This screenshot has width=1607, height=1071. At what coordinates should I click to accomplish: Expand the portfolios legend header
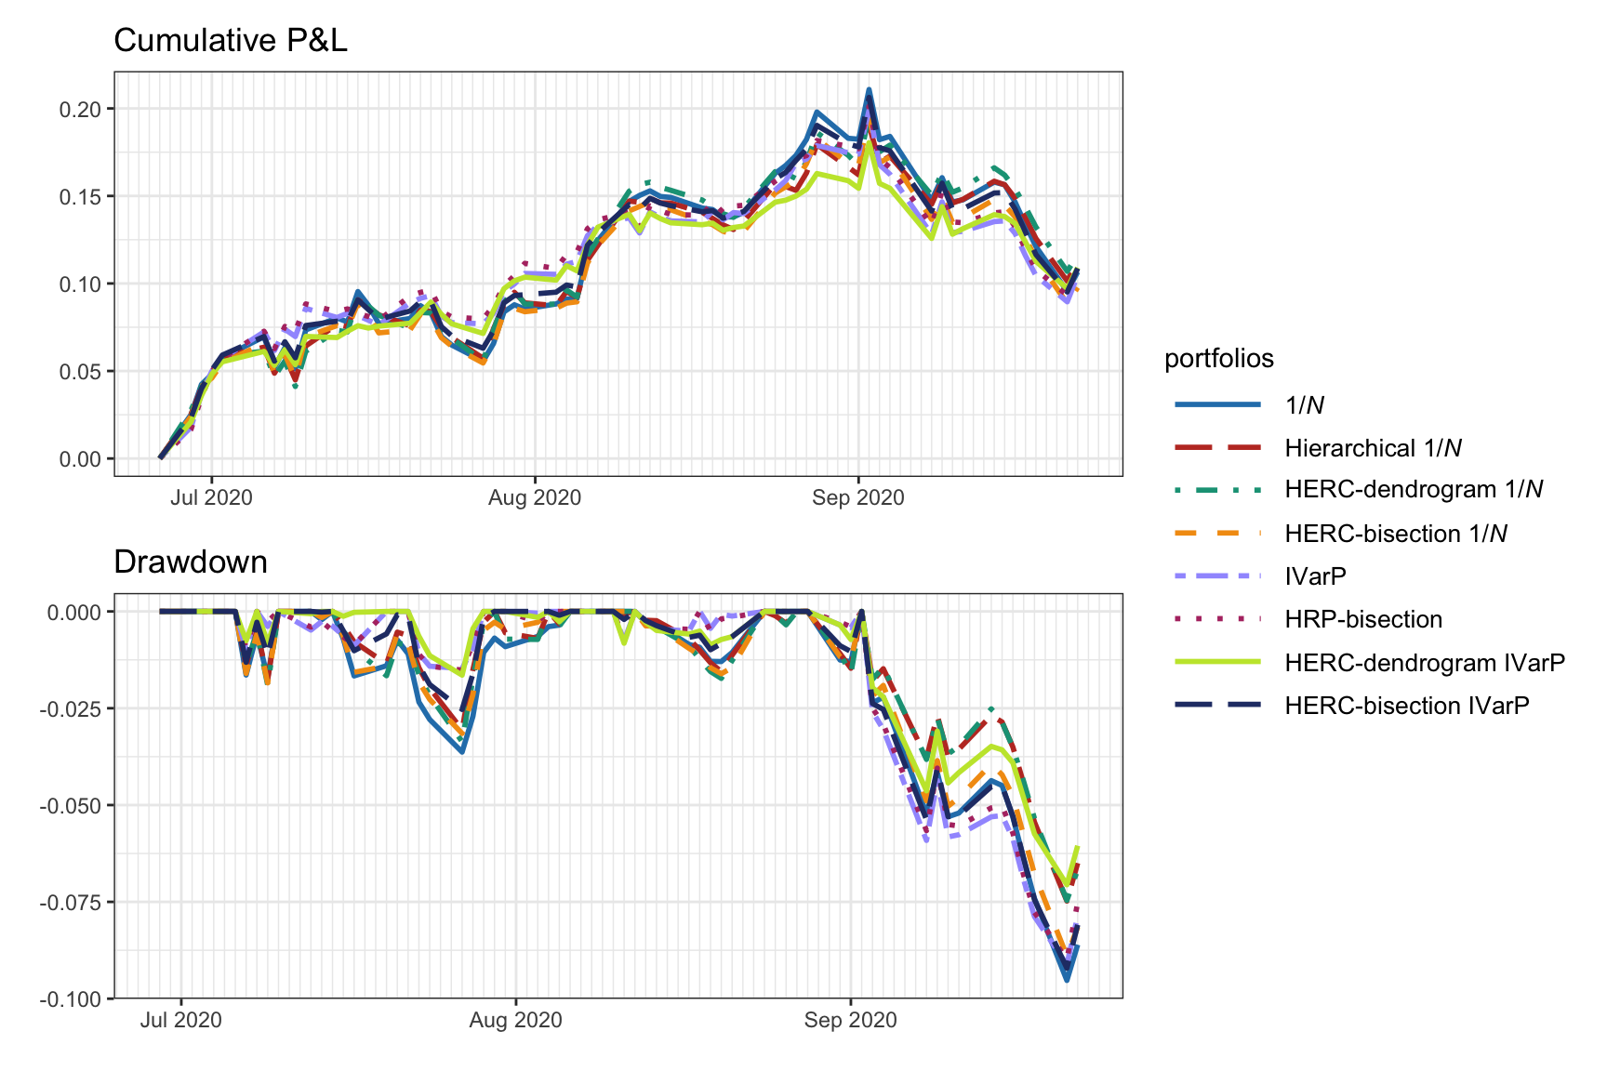coord(1220,360)
